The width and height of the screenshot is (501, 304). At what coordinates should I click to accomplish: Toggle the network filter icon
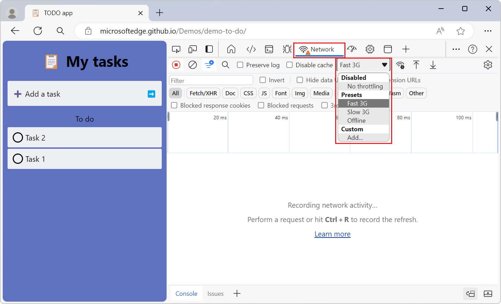pyautogui.click(x=209, y=64)
